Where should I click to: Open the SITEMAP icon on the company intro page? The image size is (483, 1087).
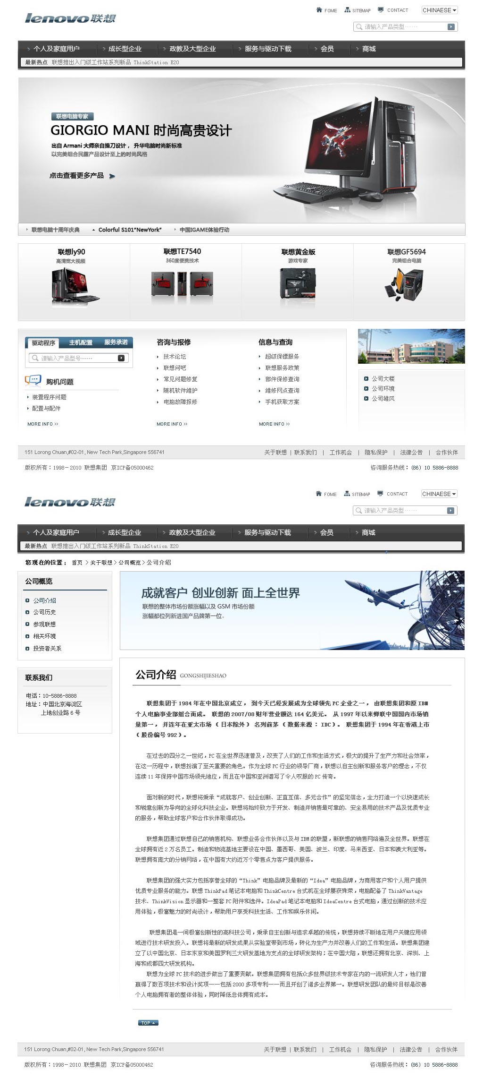[x=347, y=494]
